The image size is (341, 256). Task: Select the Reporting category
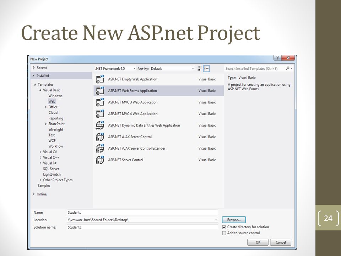click(56, 118)
